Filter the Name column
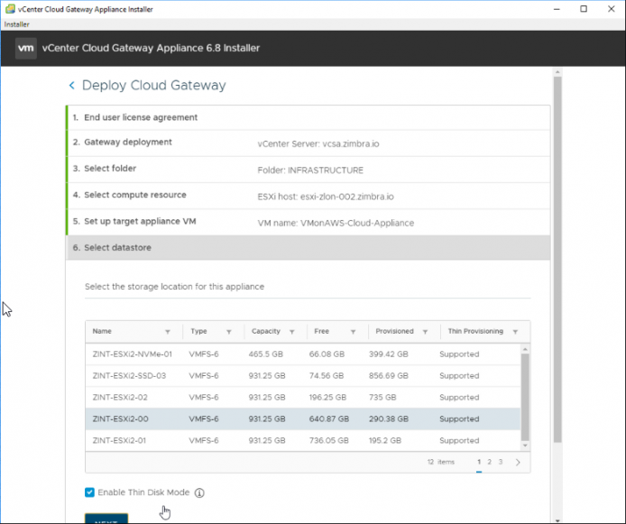This screenshot has height=524, width=626. tap(168, 332)
